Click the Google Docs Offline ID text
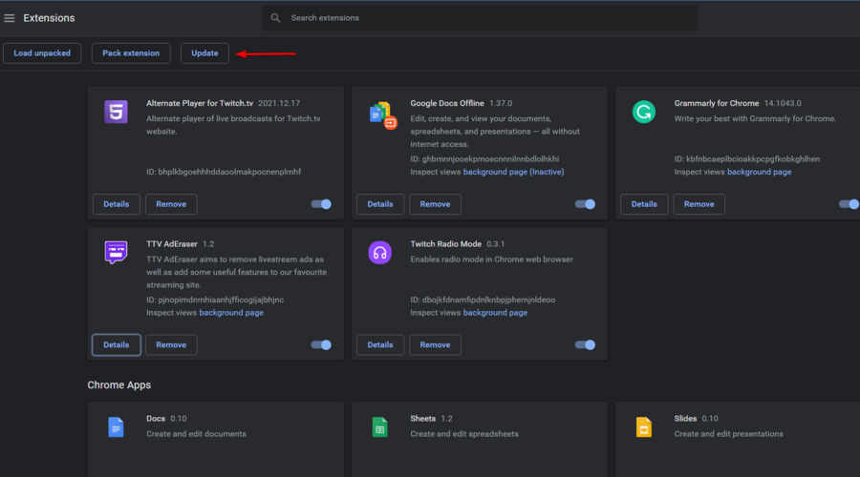 point(484,159)
